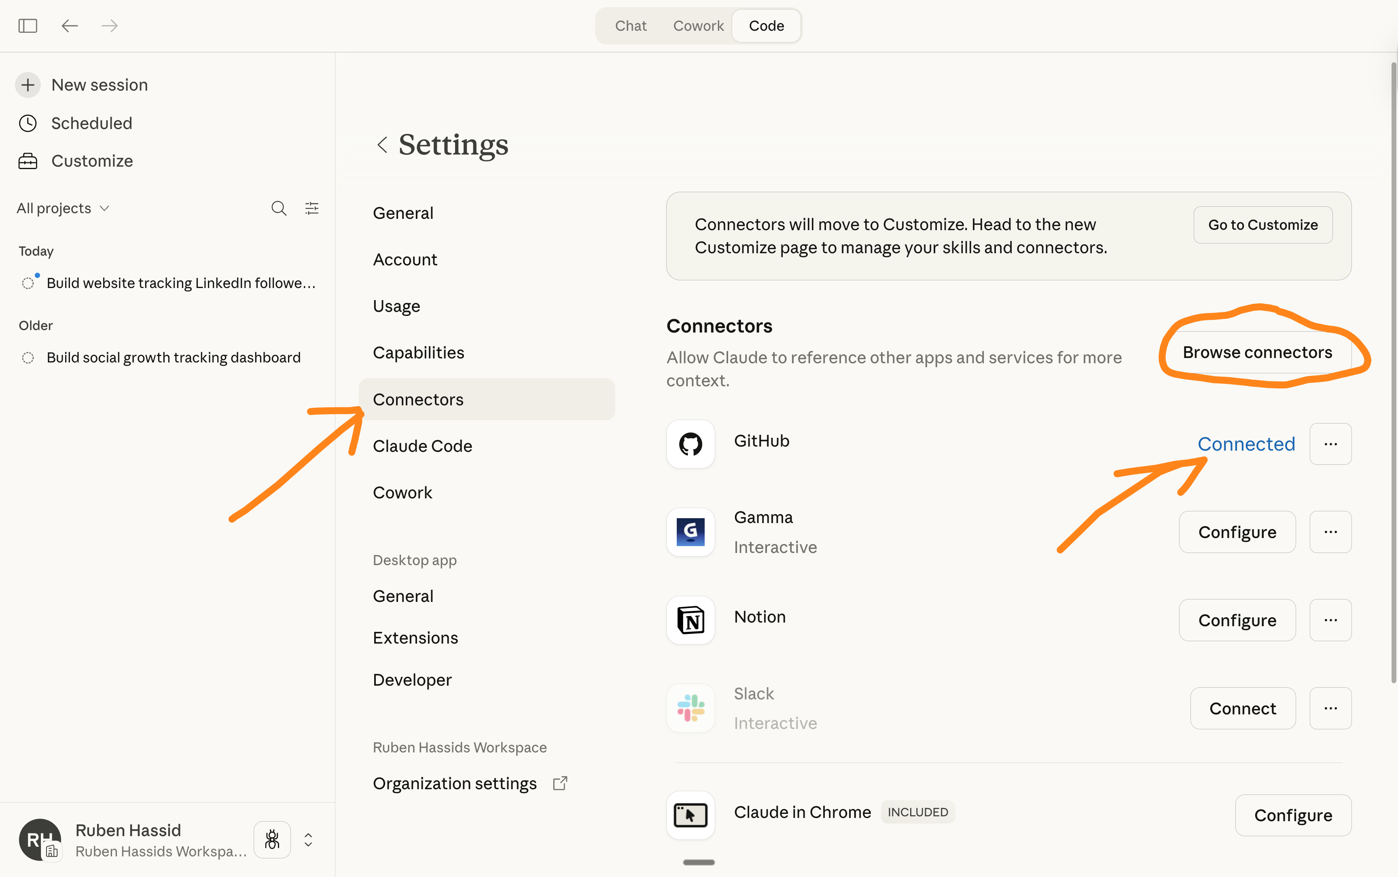This screenshot has height=877, width=1398.
Task: Open the session filter sliders icon
Action: (x=312, y=208)
